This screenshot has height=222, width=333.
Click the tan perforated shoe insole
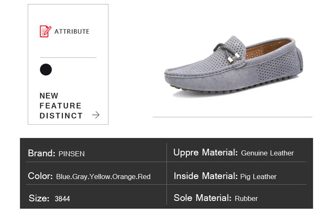click(x=268, y=49)
